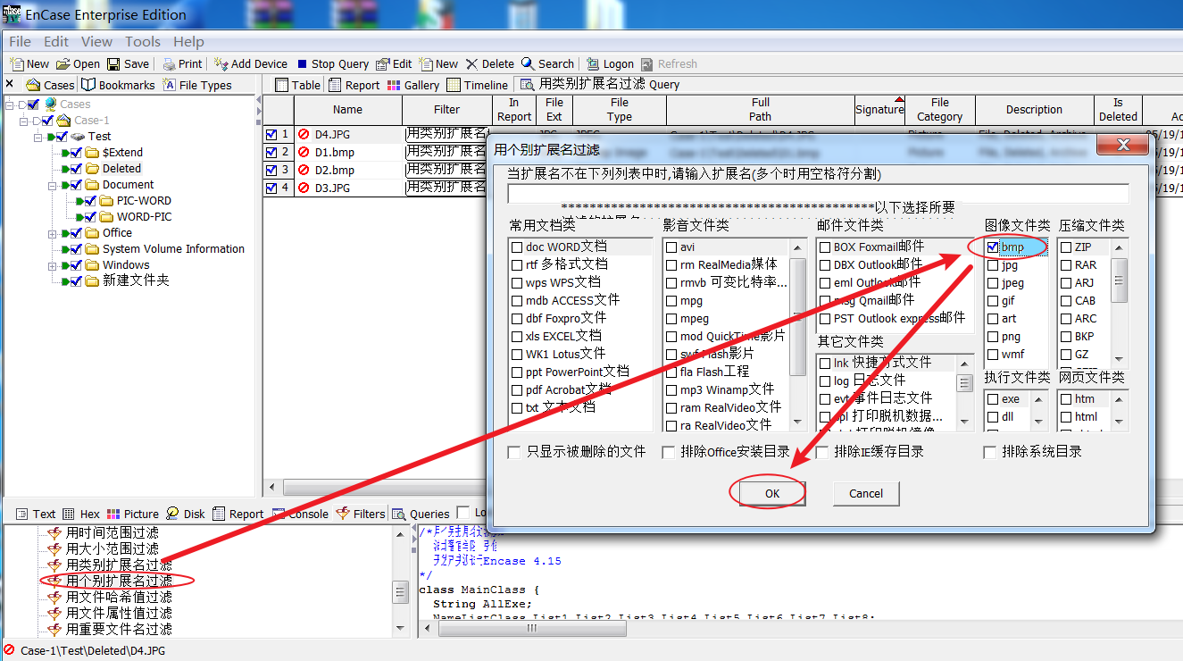Screen dimensions: 1183x661
Task: Check the avi extension checkbox
Action: [671, 247]
